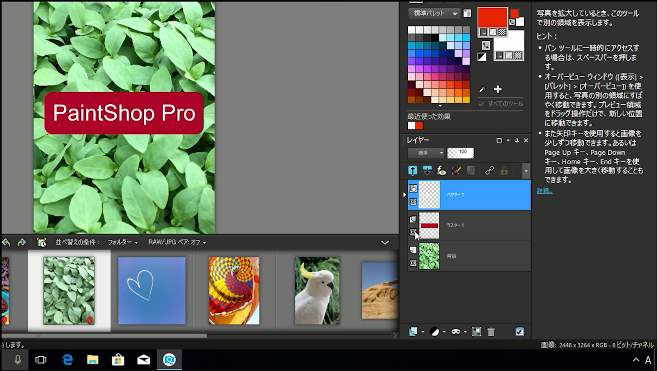
Task: Pick the large red foreground color swatch
Action: click(492, 18)
